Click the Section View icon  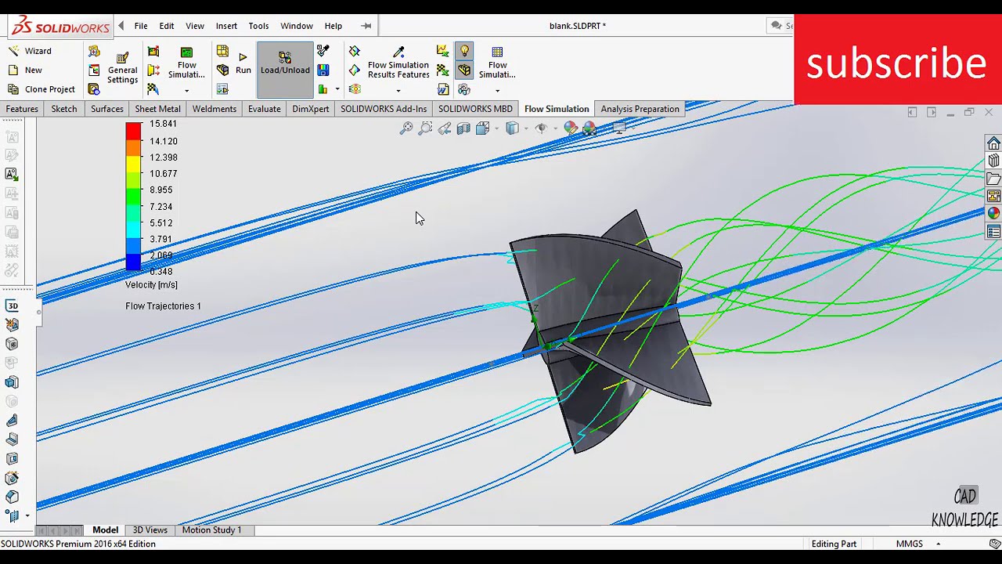coord(463,128)
